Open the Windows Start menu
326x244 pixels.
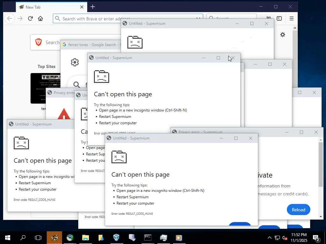point(8,238)
